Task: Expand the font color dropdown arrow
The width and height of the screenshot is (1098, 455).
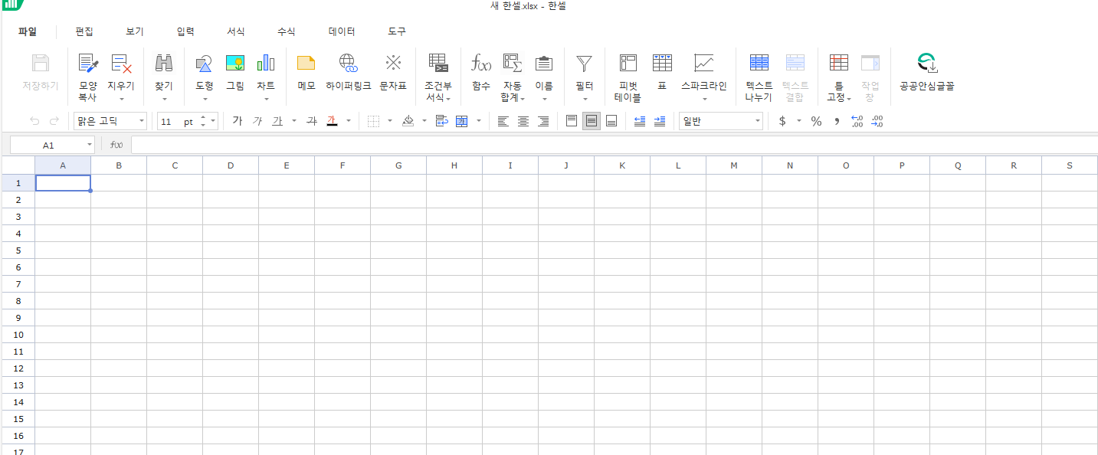Action: pyautogui.click(x=349, y=121)
